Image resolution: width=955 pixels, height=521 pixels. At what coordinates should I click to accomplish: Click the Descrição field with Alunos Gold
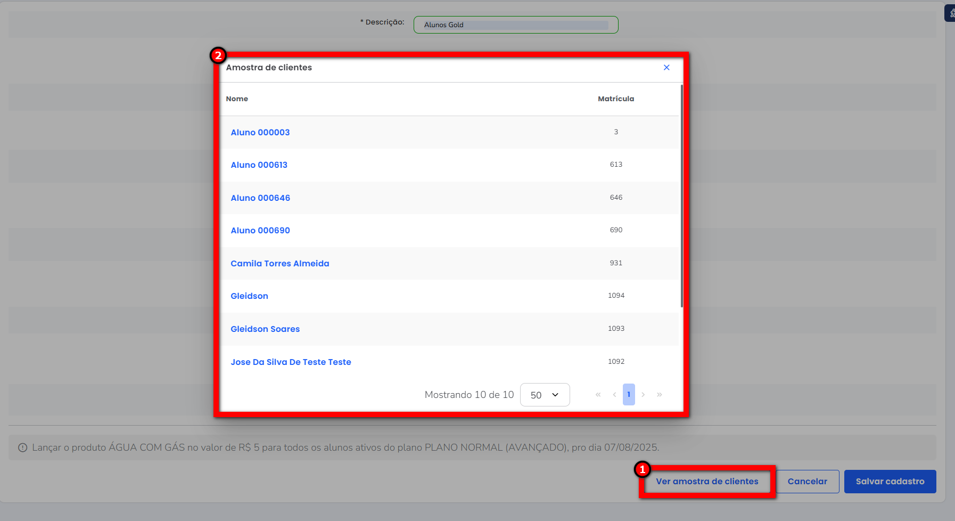(515, 25)
